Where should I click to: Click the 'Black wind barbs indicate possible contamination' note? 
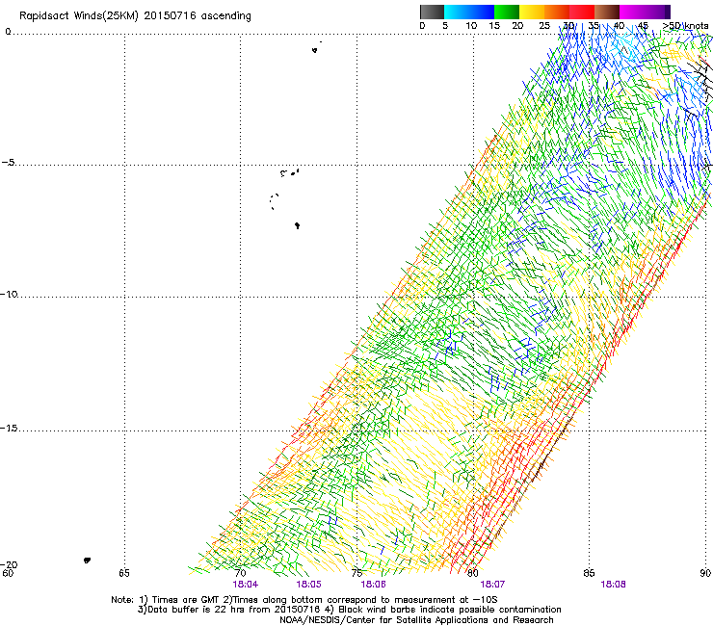click(450, 610)
